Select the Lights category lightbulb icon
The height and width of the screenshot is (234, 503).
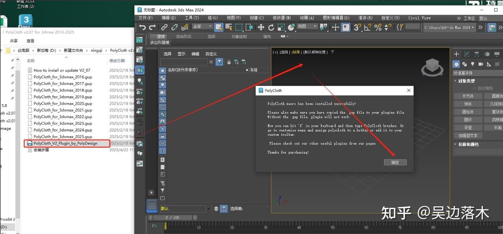473,64
